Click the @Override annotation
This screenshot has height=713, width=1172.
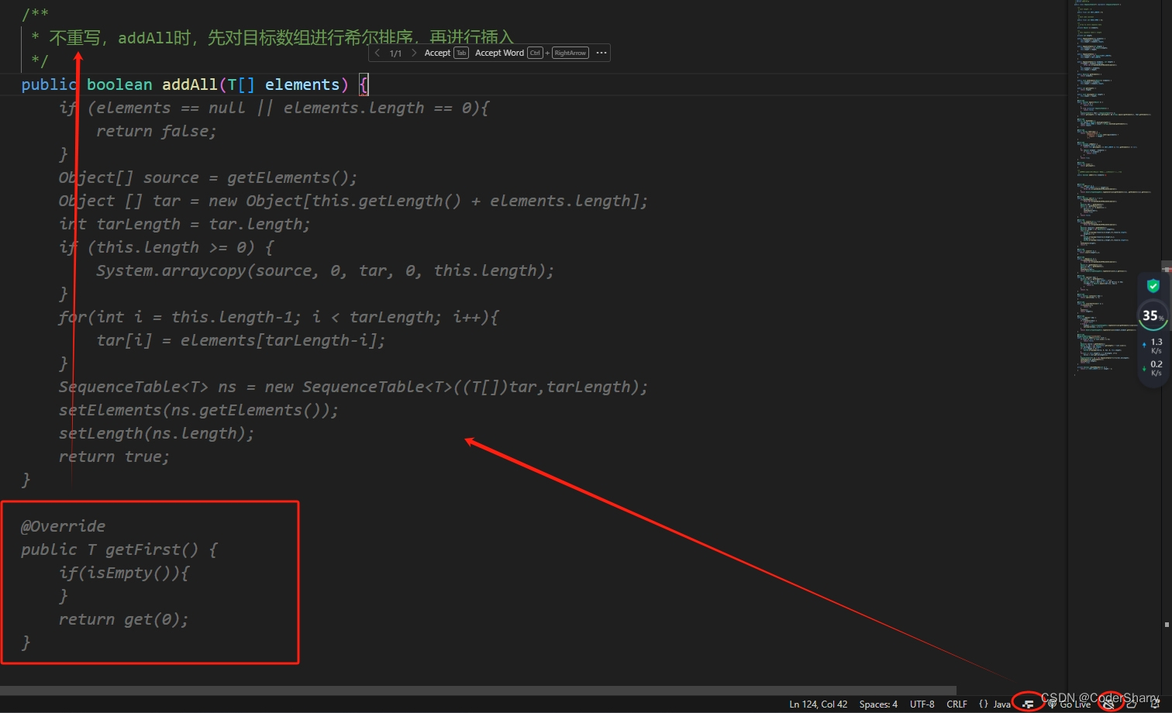click(63, 526)
